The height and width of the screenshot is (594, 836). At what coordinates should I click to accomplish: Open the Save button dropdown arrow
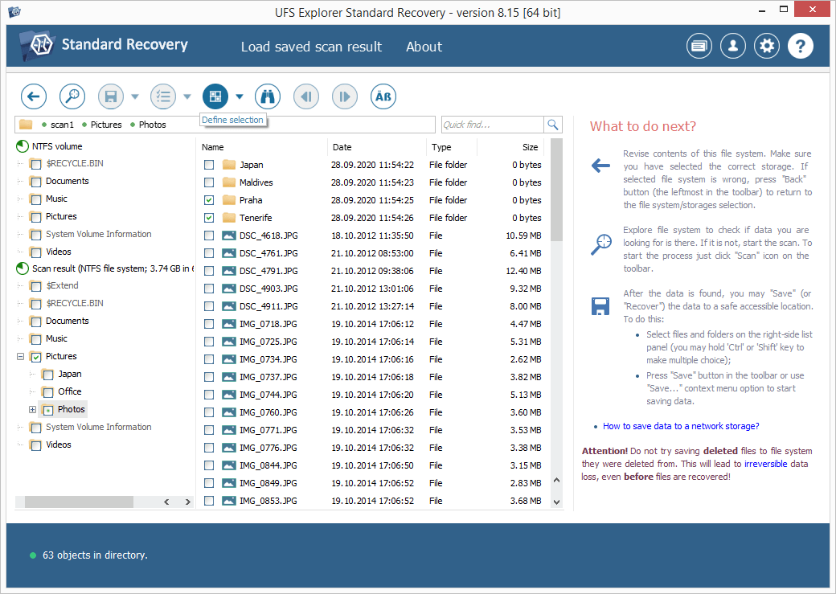click(x=135, y=96)
